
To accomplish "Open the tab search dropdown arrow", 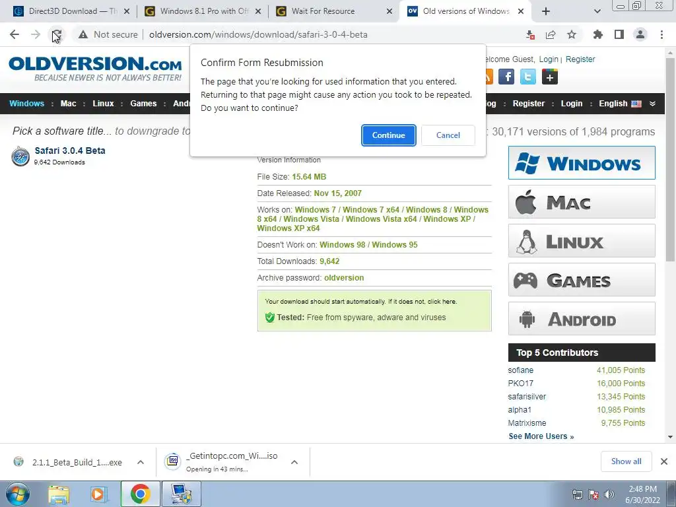I will click(597, 11).
